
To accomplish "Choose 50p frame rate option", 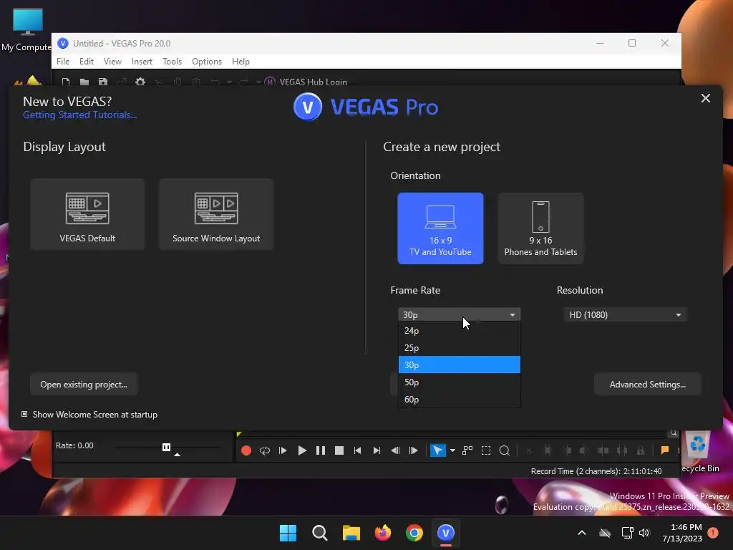I will click(459, 382).
